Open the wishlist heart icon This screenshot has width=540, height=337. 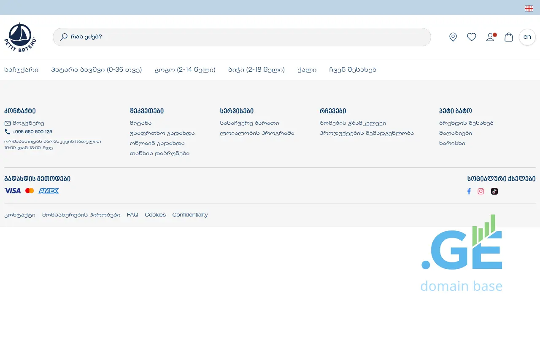click(x=471, y=37)
